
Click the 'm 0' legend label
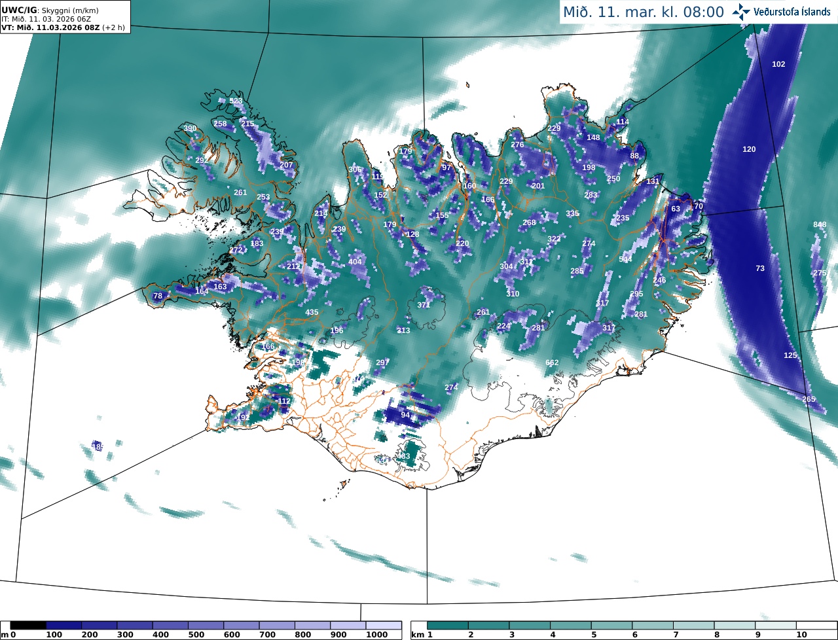pyautogui.click(x=9, y=635)
